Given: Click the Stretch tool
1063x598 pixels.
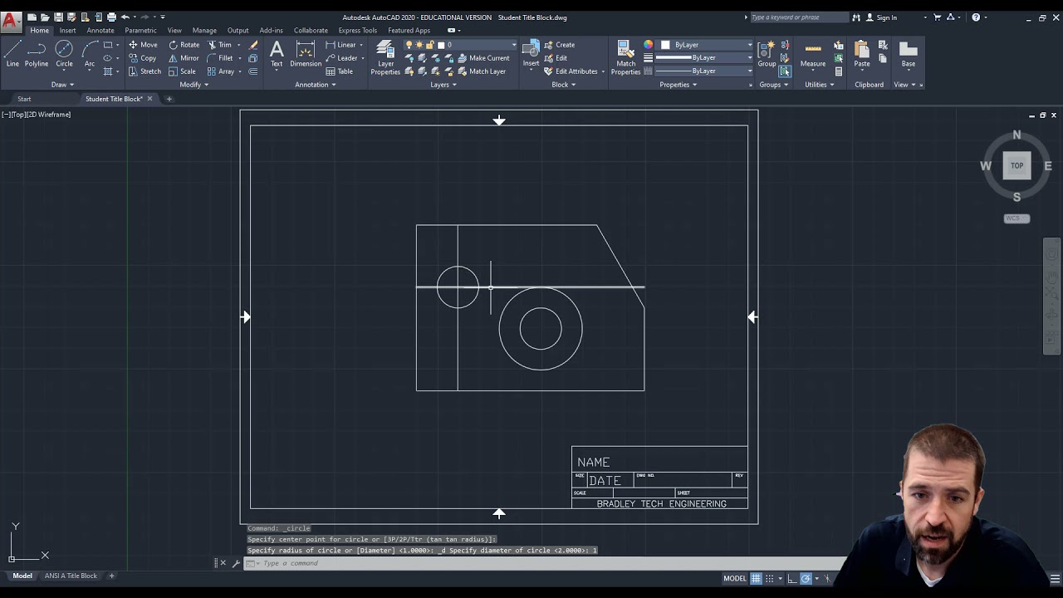Looking at the screenshot, I should (145, 71).
